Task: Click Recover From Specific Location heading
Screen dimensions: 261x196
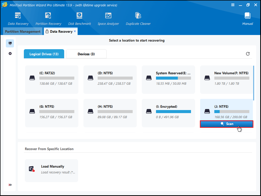Action: point(49,149)
